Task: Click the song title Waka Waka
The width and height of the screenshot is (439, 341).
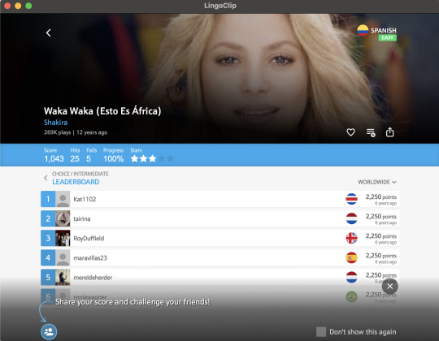Action: 102,111
